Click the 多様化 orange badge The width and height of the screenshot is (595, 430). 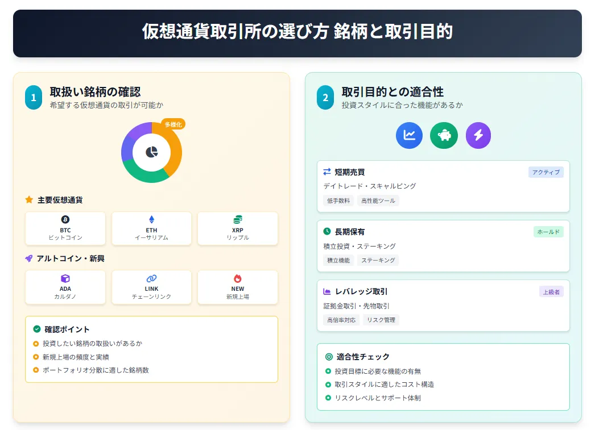(x=173, y=124)
